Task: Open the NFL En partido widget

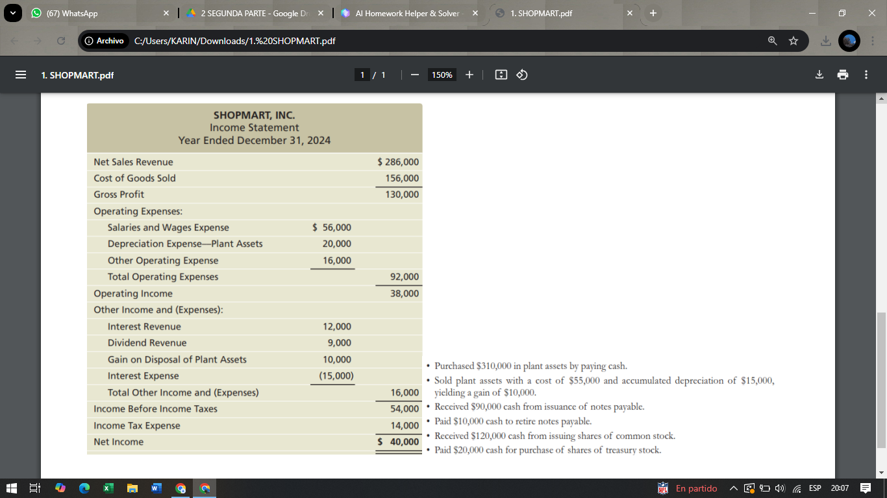Action: pos(688,488)
